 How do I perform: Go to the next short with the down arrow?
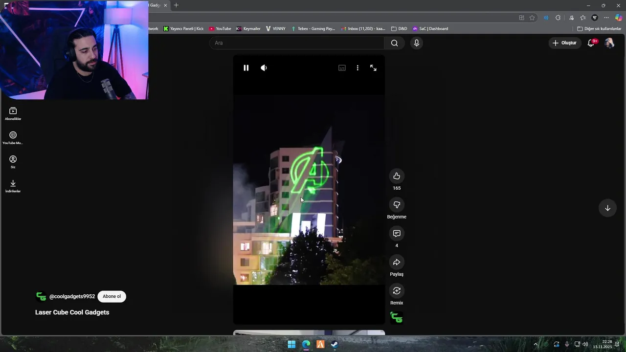pyautogui.click(x=607, y=208)
